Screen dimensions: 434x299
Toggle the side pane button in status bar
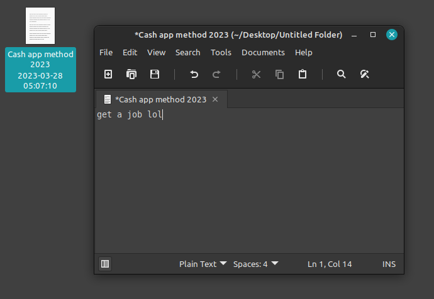[x=105, y=264]
